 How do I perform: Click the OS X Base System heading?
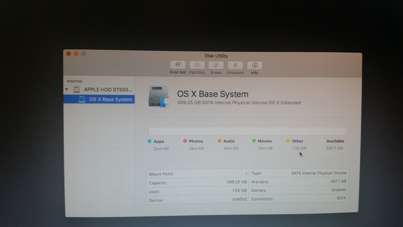point(213,94)
